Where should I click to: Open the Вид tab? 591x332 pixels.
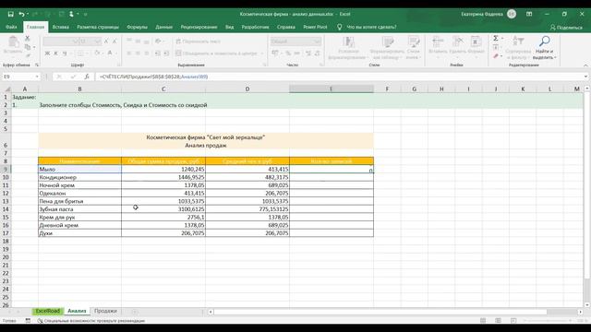[x=230, y=27]
